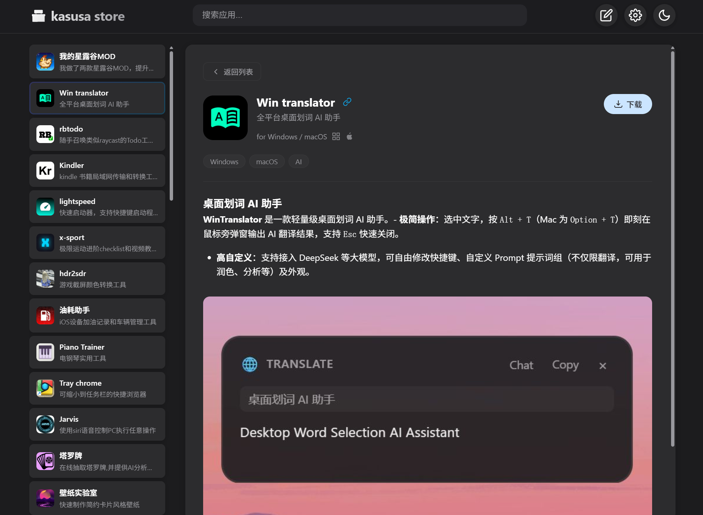
Task: Click the app screenshot preview image
Action: [427, 406]
